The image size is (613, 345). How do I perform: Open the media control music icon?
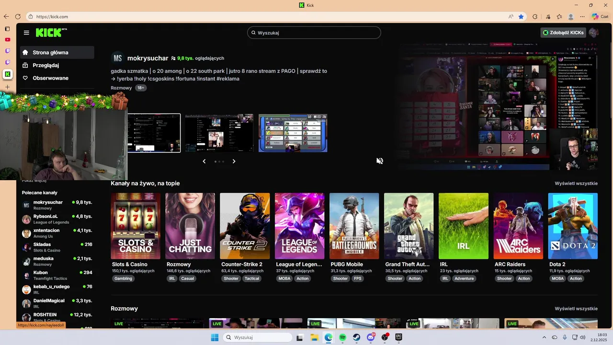[x=548, y=17]
